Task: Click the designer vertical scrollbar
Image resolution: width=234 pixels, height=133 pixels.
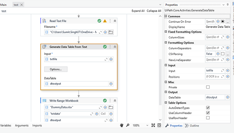Action: [160, 82]
